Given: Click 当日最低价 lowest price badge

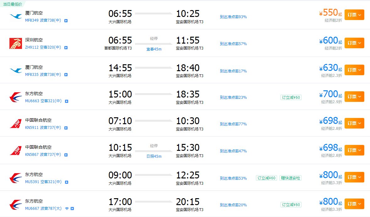Looking at the screenshot, I should tap(12, 3).
